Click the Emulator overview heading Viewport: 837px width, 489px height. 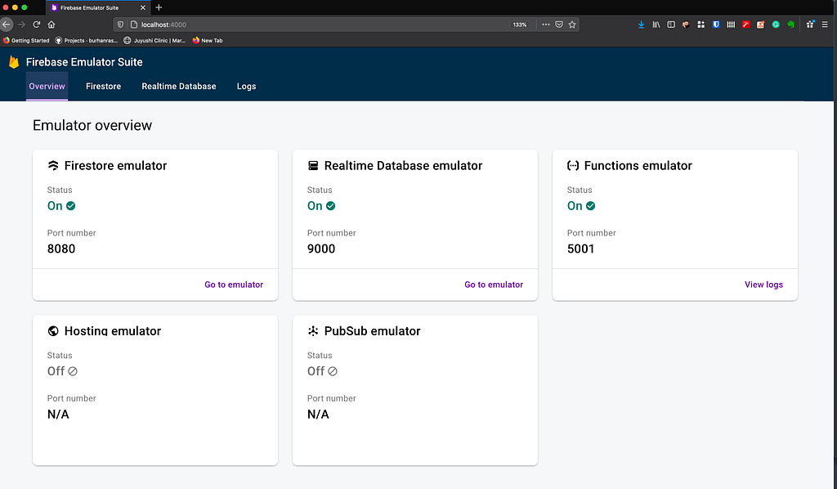[92, 125]
